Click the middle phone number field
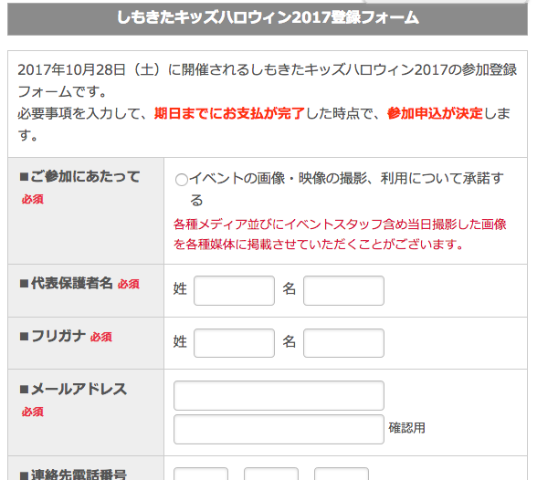537x480 pixels. [x=271, y=474]
